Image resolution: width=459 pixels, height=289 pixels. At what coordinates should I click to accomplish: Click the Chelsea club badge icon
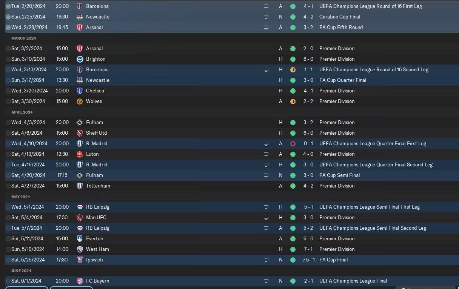tap(80, 91)
